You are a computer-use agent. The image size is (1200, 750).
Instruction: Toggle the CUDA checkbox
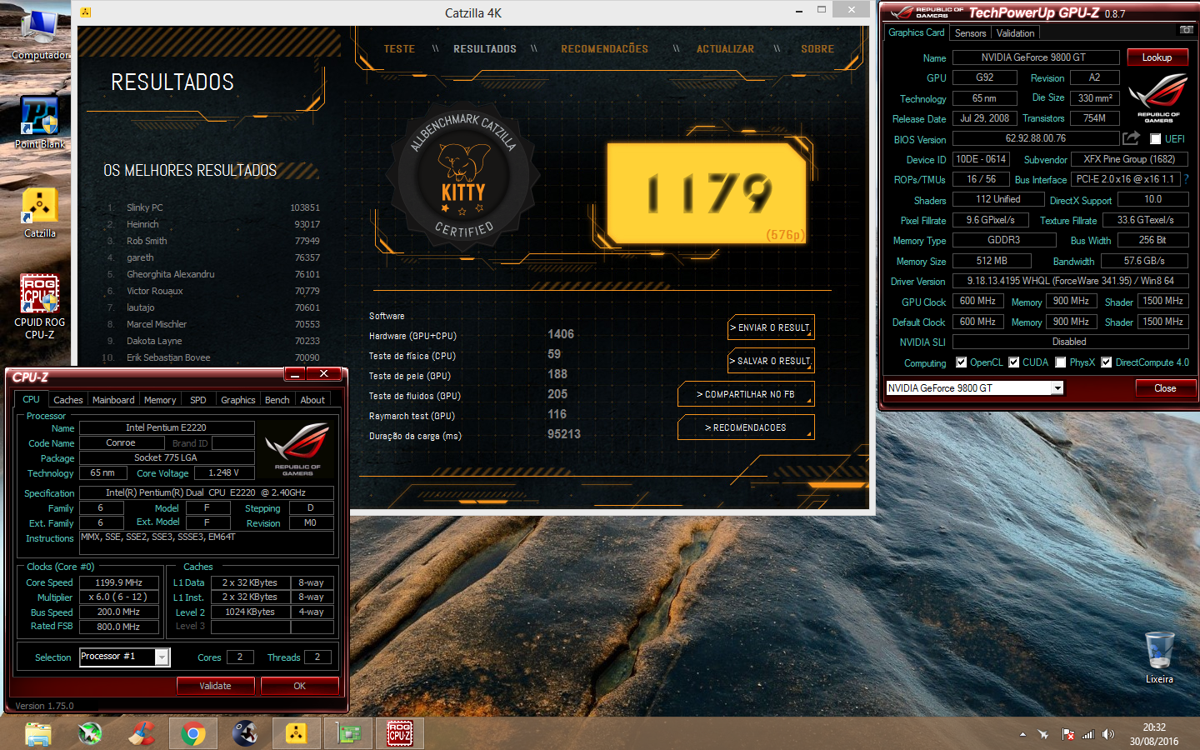pos(1014,362)
